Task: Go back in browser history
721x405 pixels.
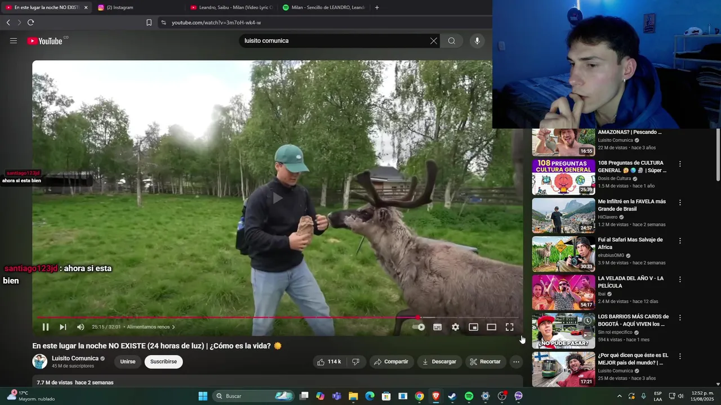Action: click(8, 22)
